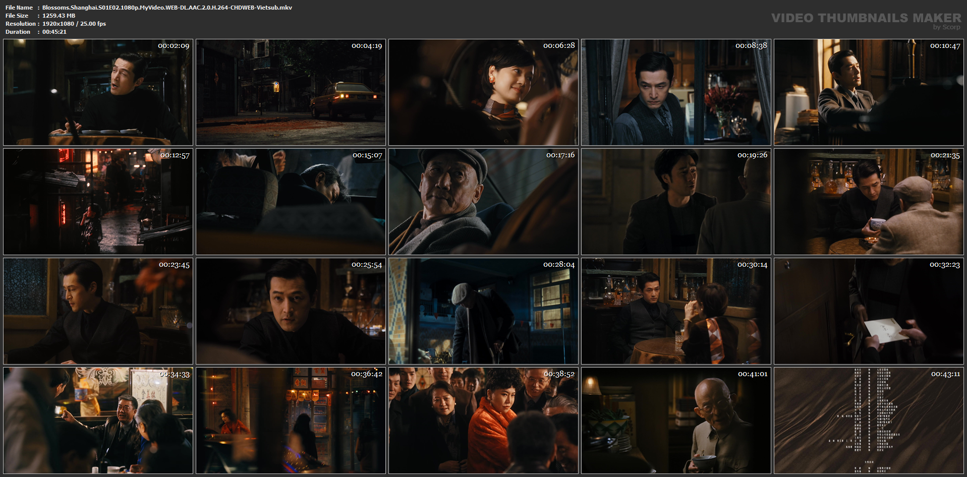Open the frame timestamped 00:10:47
This screenshot has width=967, height=477.
click(x=869, y=92)
